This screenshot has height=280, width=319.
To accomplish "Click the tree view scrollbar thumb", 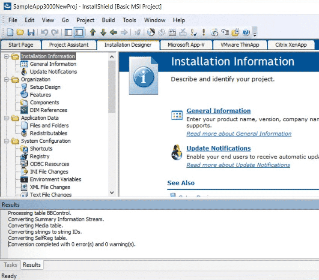I will pos(112,87).
